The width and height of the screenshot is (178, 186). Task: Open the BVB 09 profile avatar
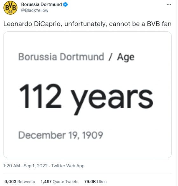coord(10,8)
